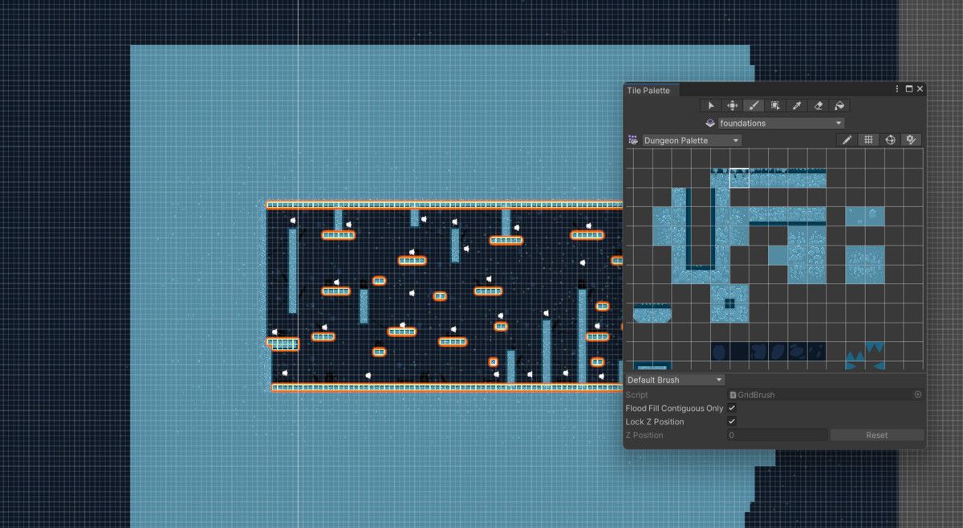Click the Edit palette pencil icon
This screenshot has height=528, width=963.
[x=847, y=139]
